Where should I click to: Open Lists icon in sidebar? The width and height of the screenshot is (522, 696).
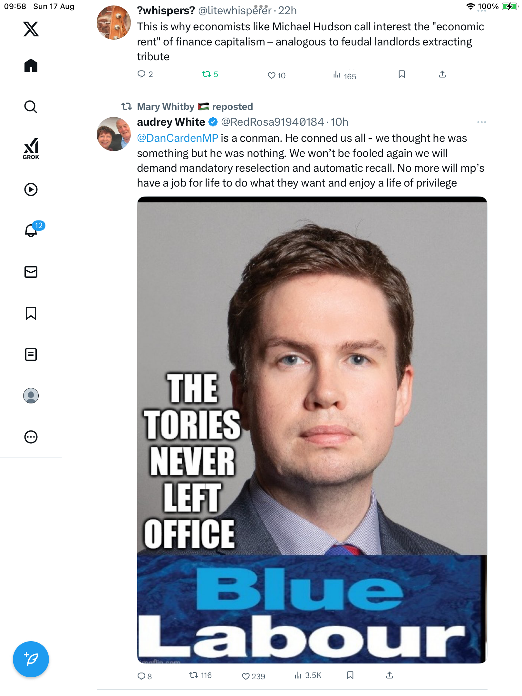pos(31,354)
